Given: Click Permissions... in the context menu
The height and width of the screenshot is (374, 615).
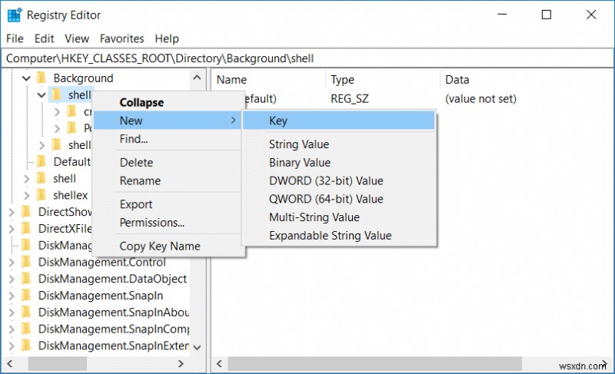Looking at the screenshot, I should click(151, 223).
